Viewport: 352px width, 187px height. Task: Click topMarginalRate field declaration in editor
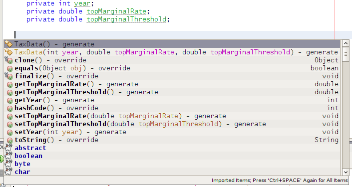tap(116, 11)
